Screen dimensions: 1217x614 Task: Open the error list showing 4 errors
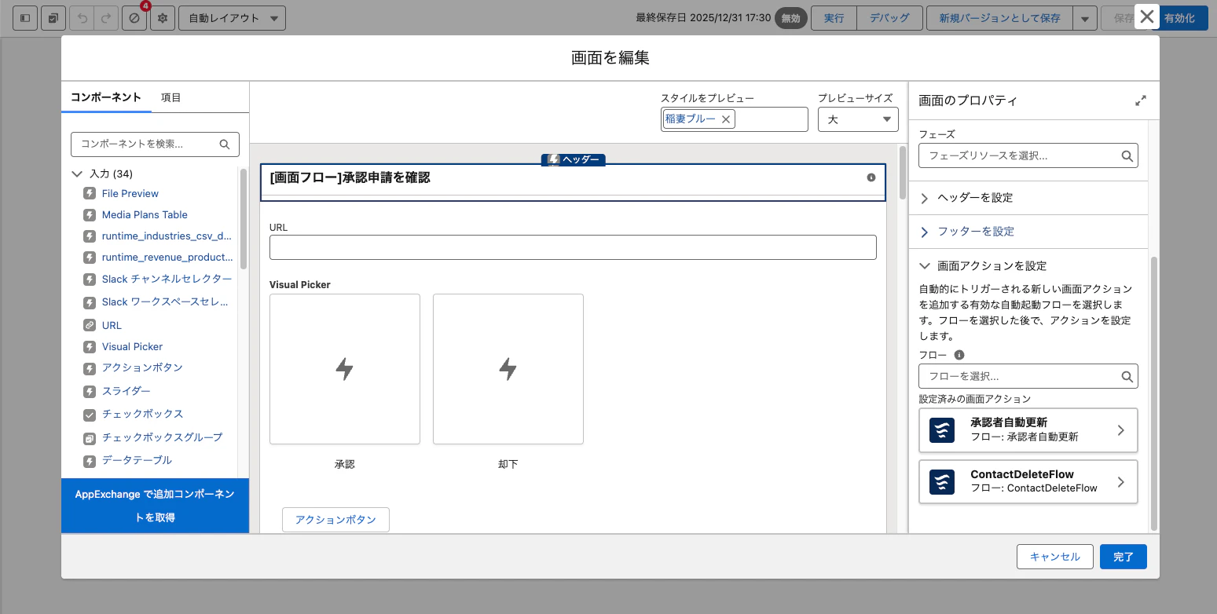point(134,17)
